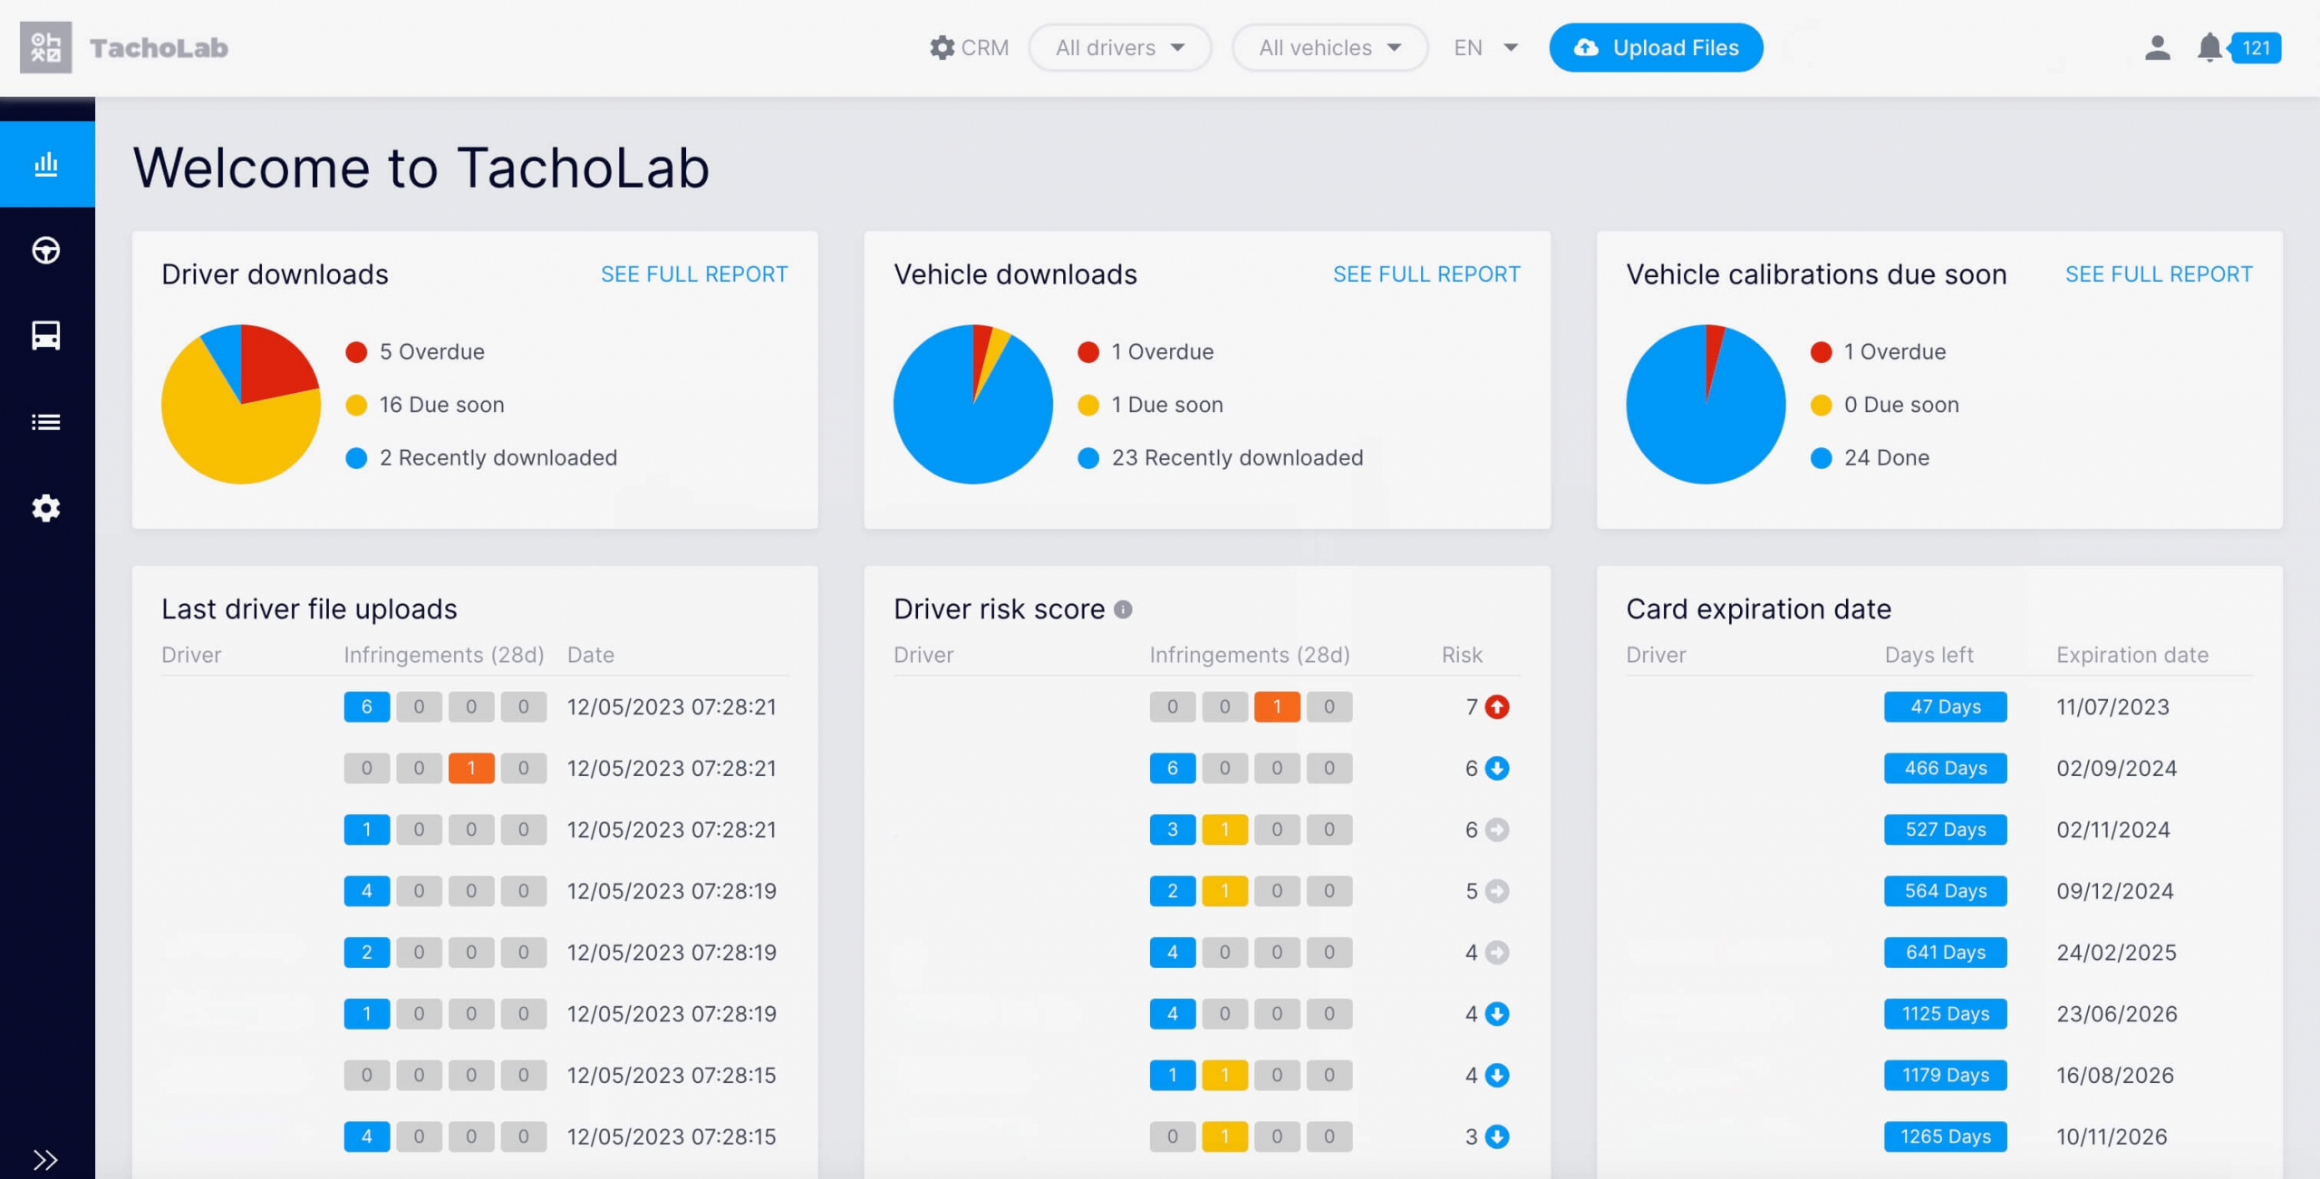Click "23 Recently downloaded" legend text

[x=1237, y=457]
